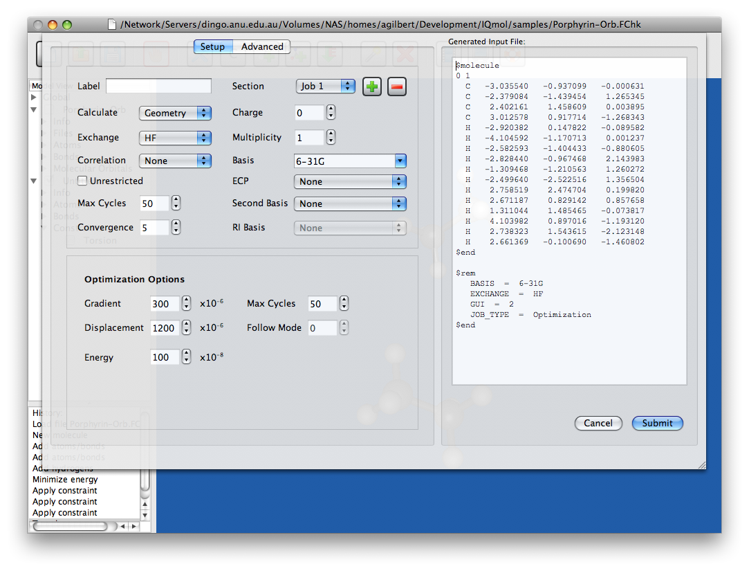The height and width of the screenshot is (571, 749).
Task: Adjust the Convergence stepper
Action: 176,227
